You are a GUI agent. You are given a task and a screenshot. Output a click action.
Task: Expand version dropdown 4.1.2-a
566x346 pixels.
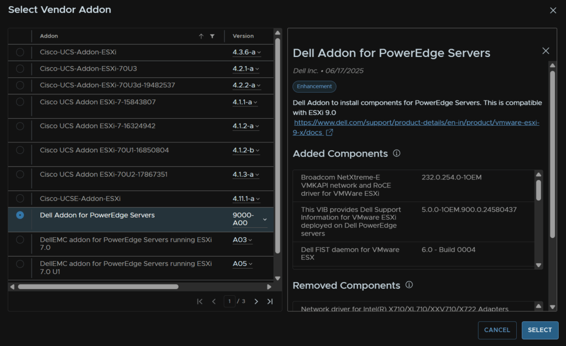246,126
